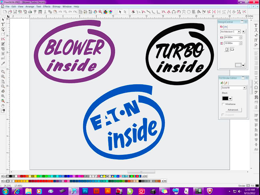Choose the Eyedropper tool
Viewport: 260px width, 195px height.
(3, 63)
